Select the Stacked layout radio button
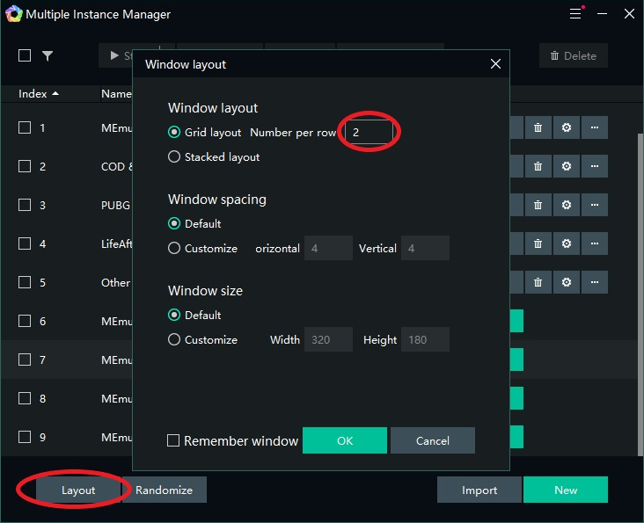Screen dimensions: 644x523 pyautogui.click(x=174, y=156)
